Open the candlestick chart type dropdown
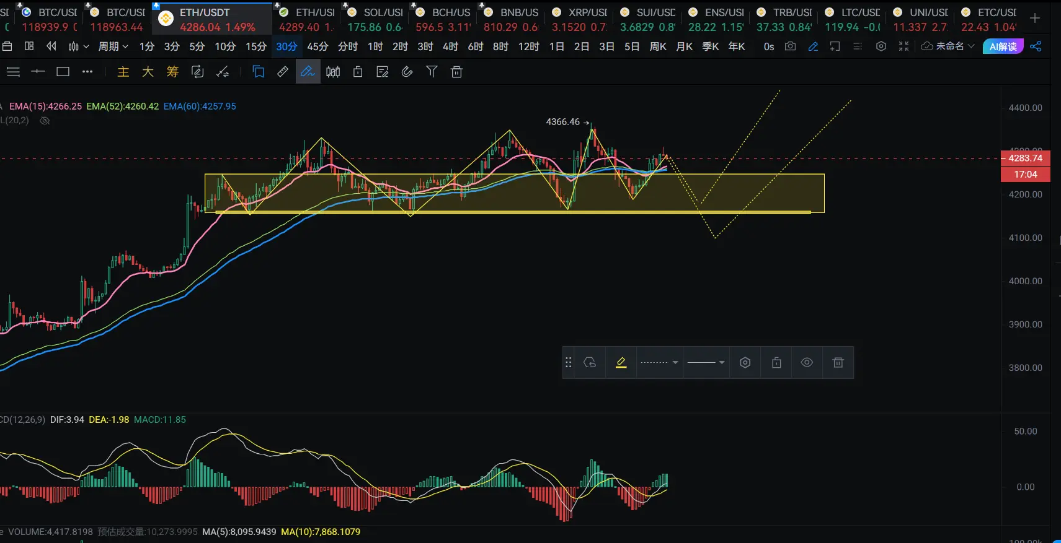This screenshot has width=1061, height=543. [x=78, y=46]
